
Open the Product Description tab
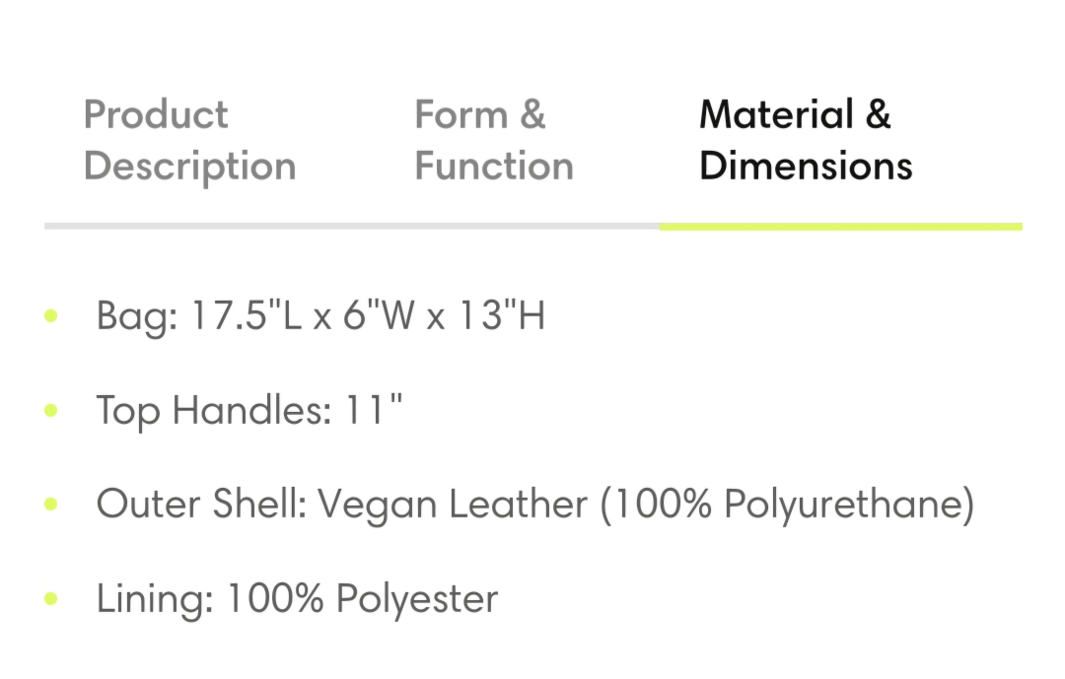(189, 141)
